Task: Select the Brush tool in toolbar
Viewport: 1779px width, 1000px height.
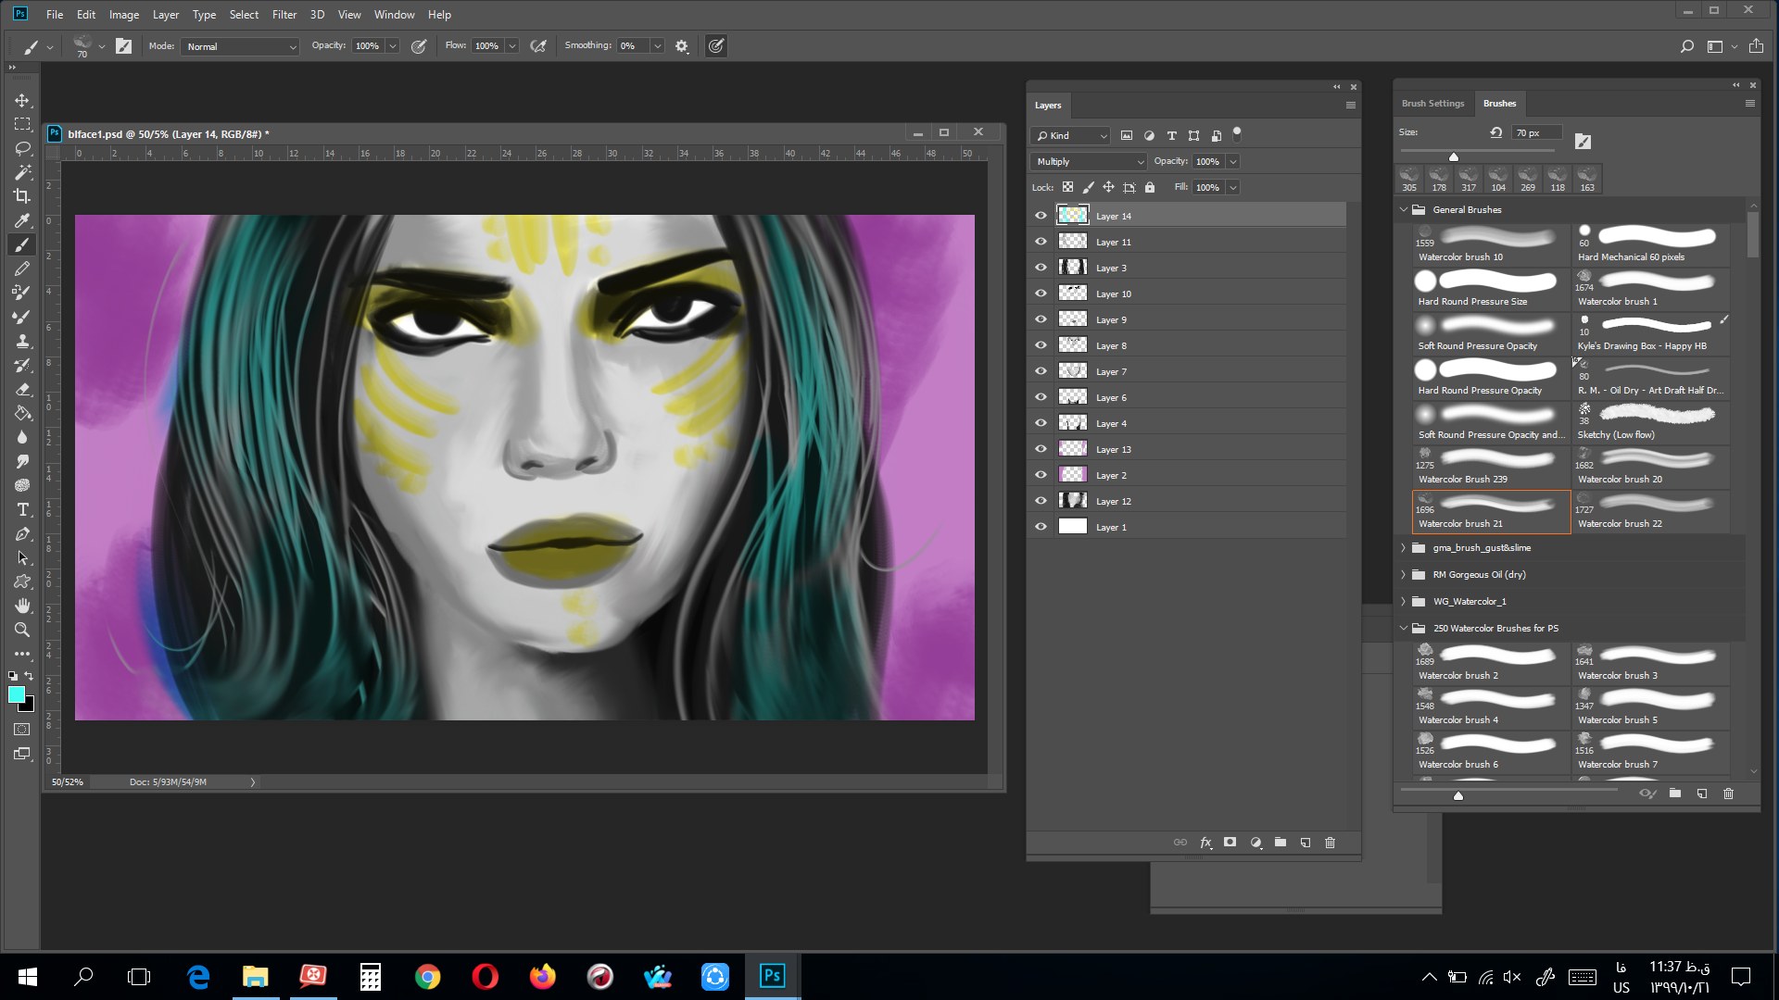Action: 22,244
